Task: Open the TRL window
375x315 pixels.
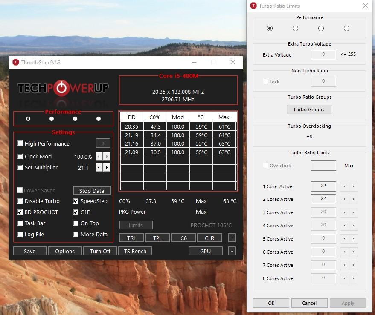Action: click(x=131, y=238)
